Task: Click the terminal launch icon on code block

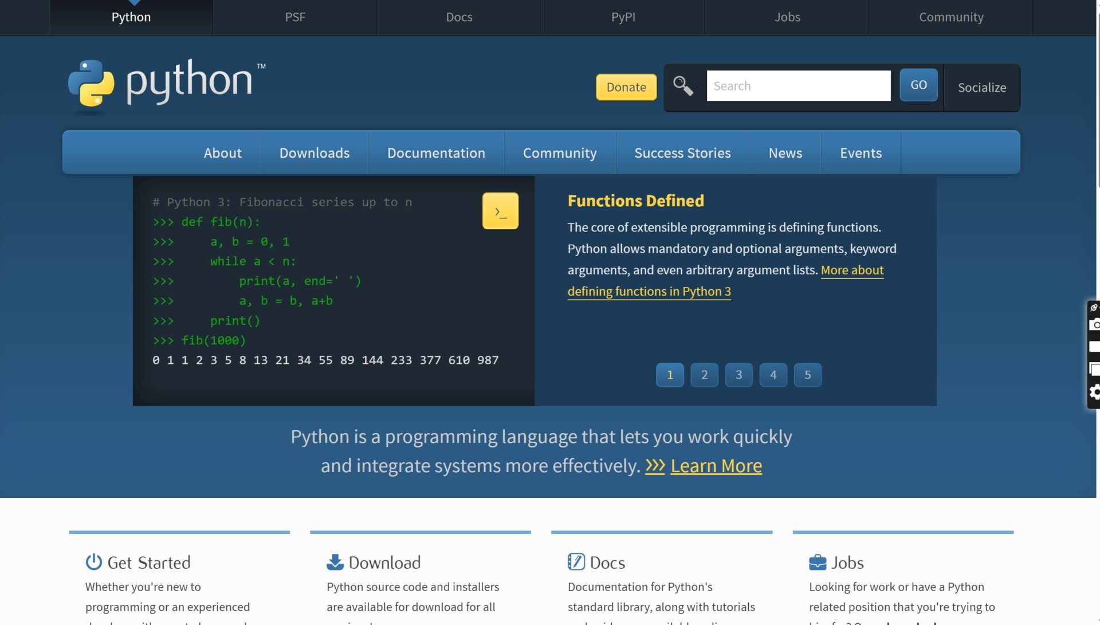Action: (500, 211)
